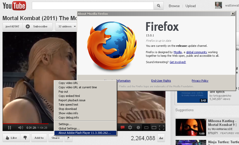Viewport: 239px width, 145px height.
Task: Click the 2,264,088 view count
Action: click(143, 138)
